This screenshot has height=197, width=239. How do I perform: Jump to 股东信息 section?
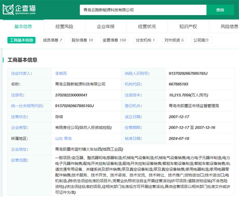(x=82, y=40)
